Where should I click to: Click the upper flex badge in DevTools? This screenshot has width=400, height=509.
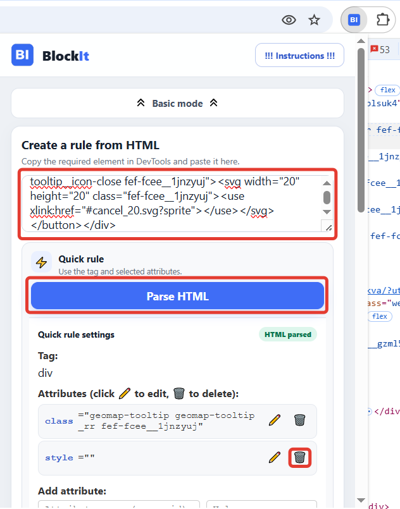click(387, 90)
